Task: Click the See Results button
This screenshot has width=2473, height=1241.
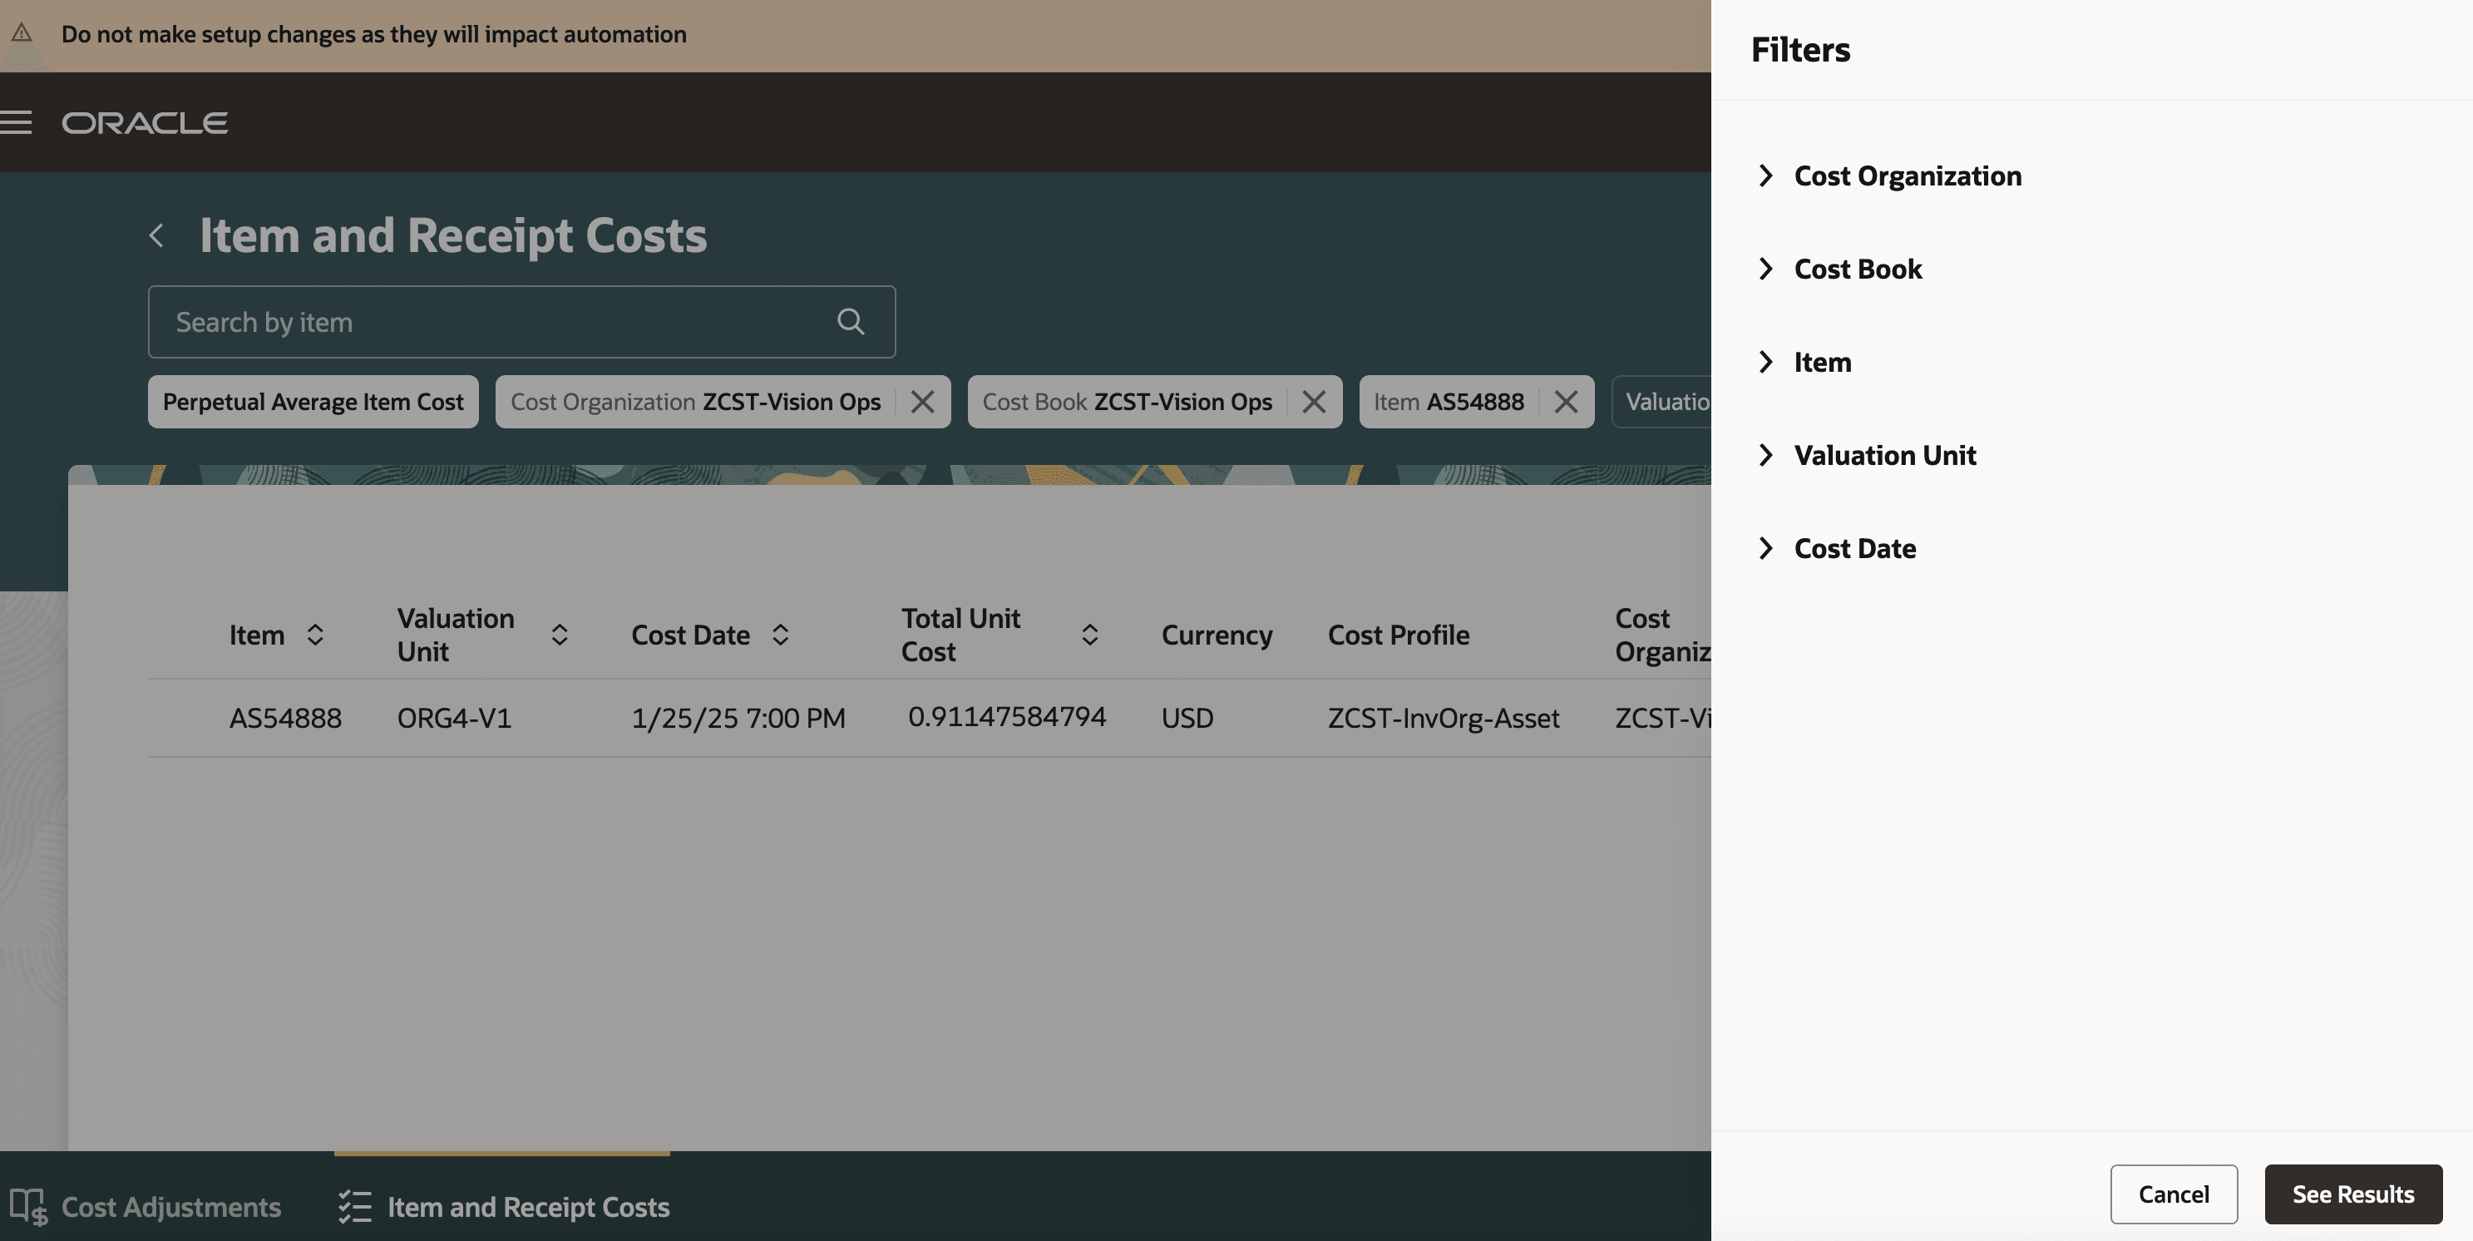Action: (x=2353, y=1194)
